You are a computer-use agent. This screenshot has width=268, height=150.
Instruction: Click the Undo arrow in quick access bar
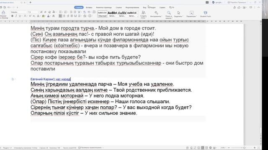click(8, 7)
